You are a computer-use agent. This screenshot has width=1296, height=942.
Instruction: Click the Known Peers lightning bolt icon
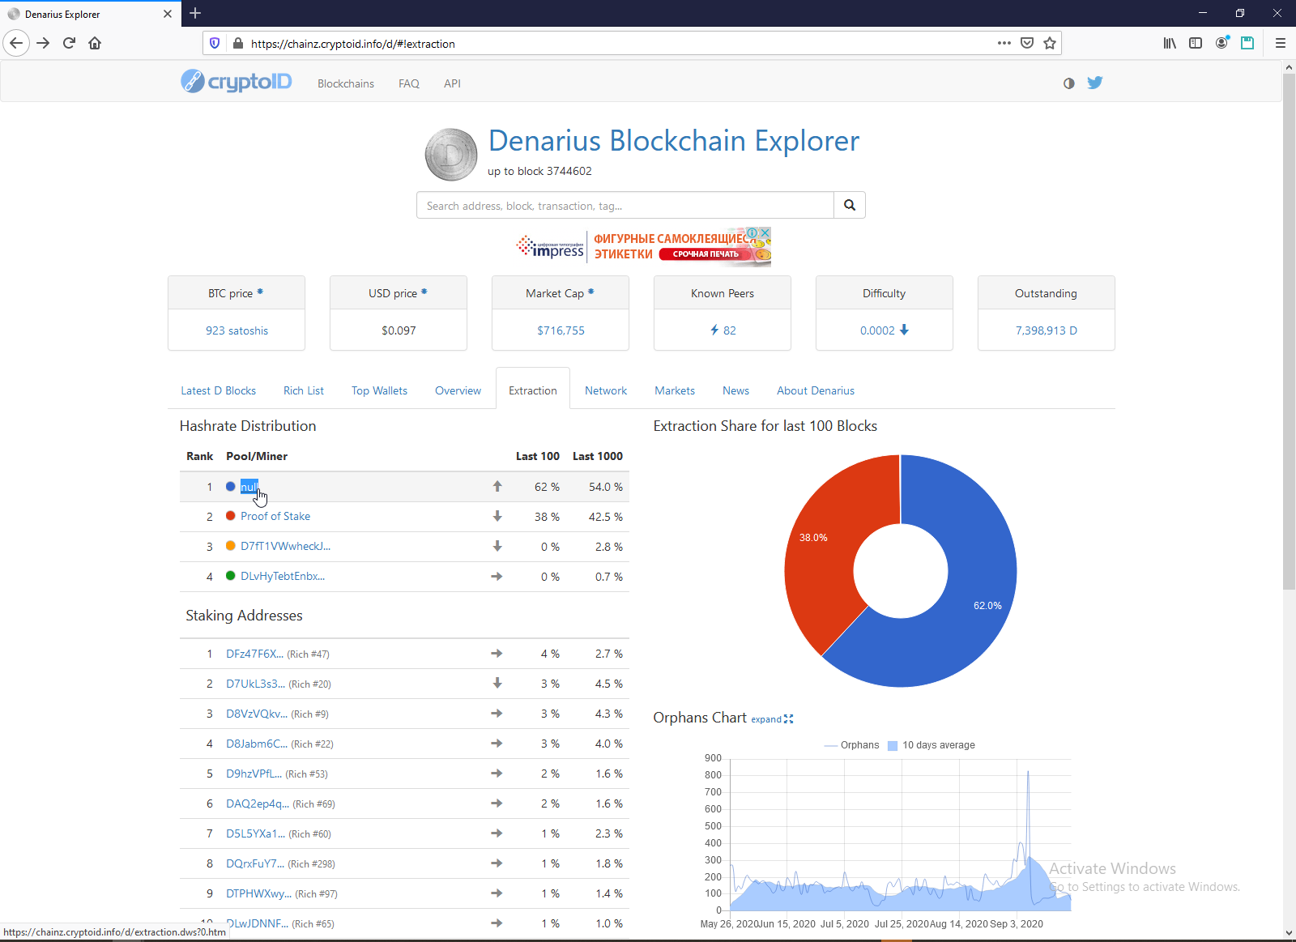714,330
